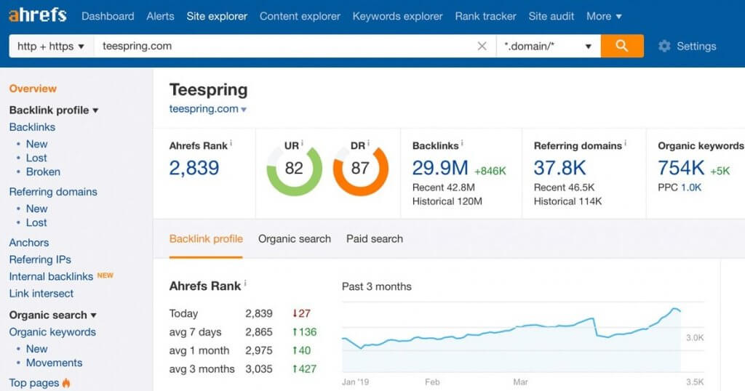Click info icon next to Referring domains metric
745x391 pixels.
tap(625, 142)
